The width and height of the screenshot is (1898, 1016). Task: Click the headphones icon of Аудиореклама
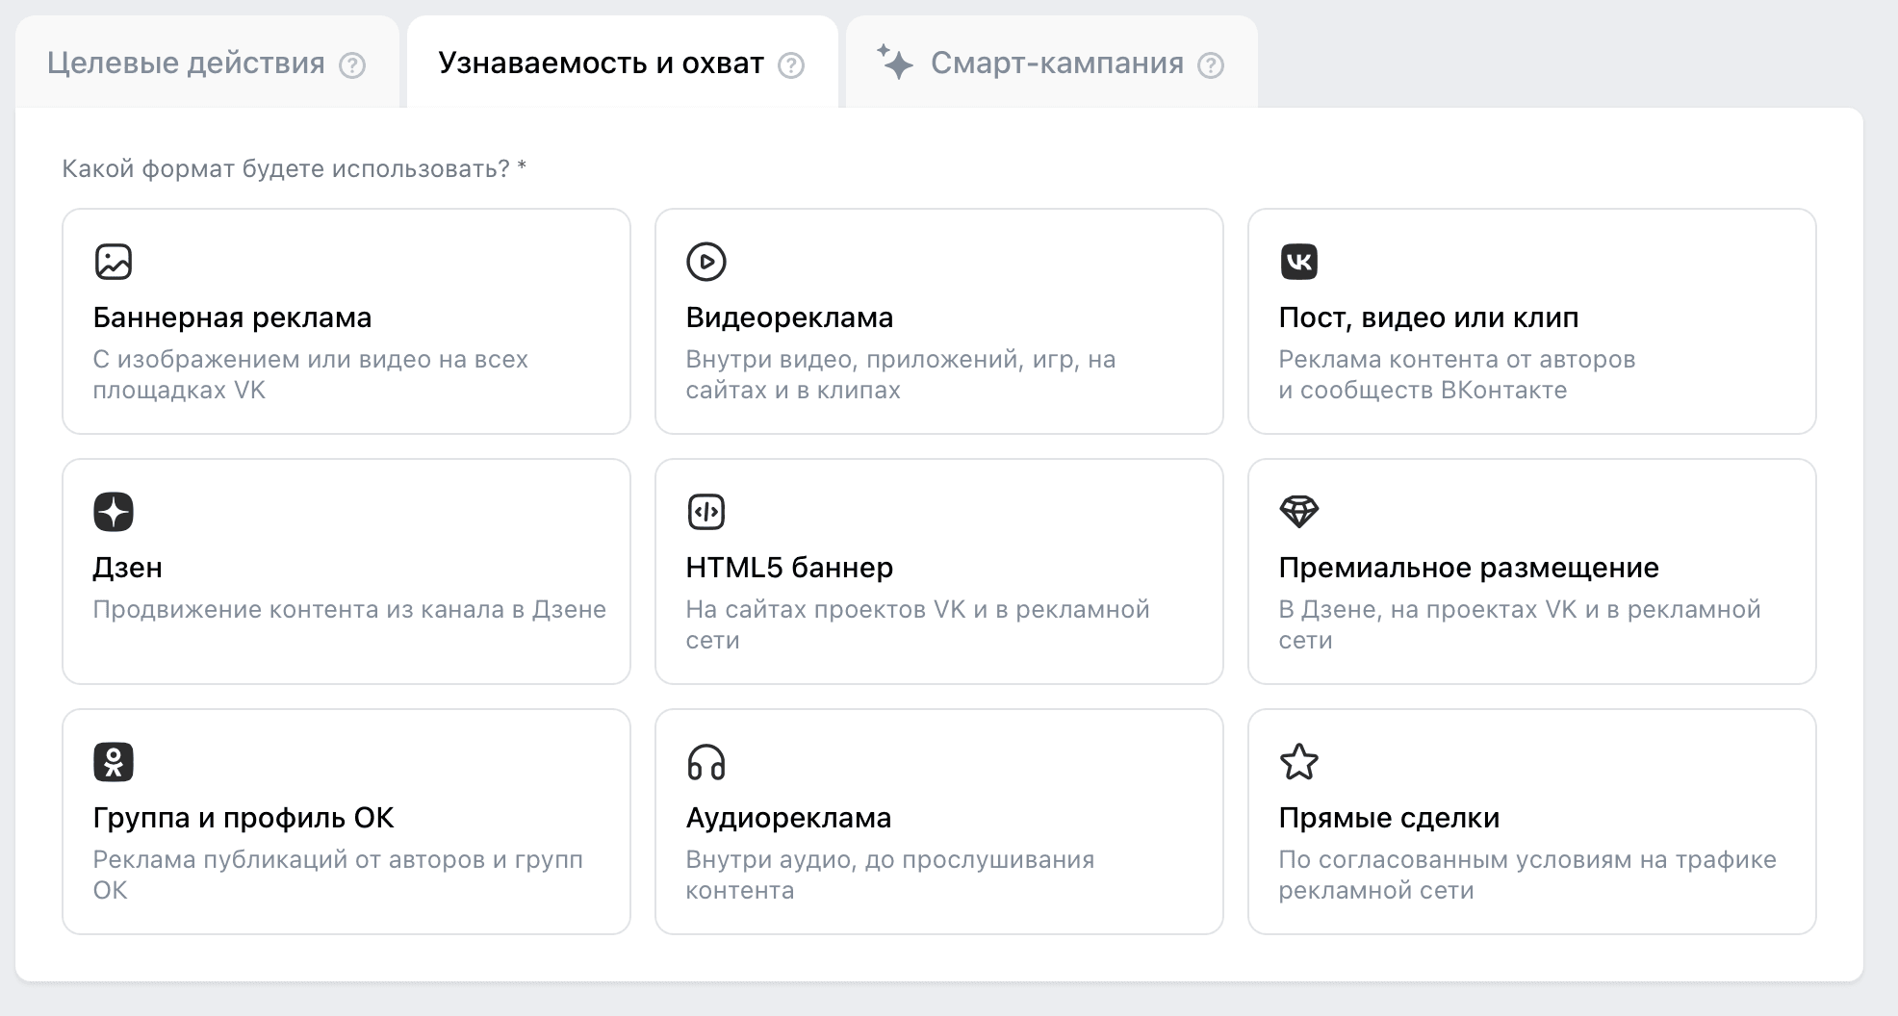(706, 762)
